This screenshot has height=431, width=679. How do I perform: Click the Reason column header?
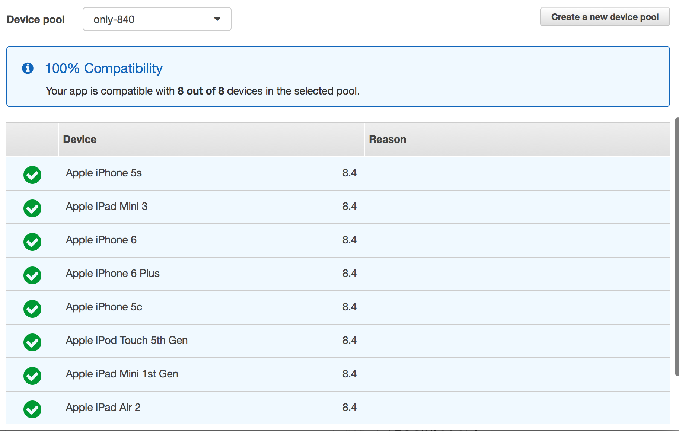387,139
